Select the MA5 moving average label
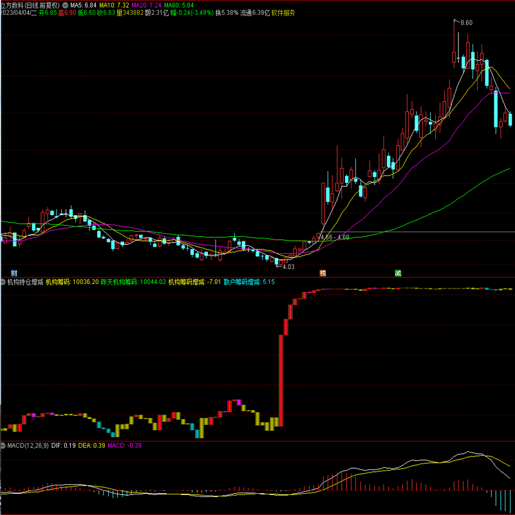 [x=83, y=5]
